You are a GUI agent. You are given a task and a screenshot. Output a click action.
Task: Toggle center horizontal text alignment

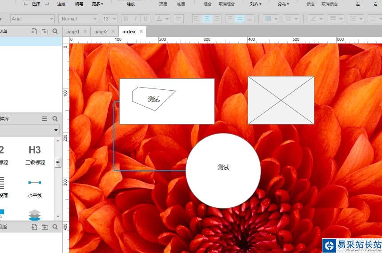pyautogui.click(x=207, y=19)
